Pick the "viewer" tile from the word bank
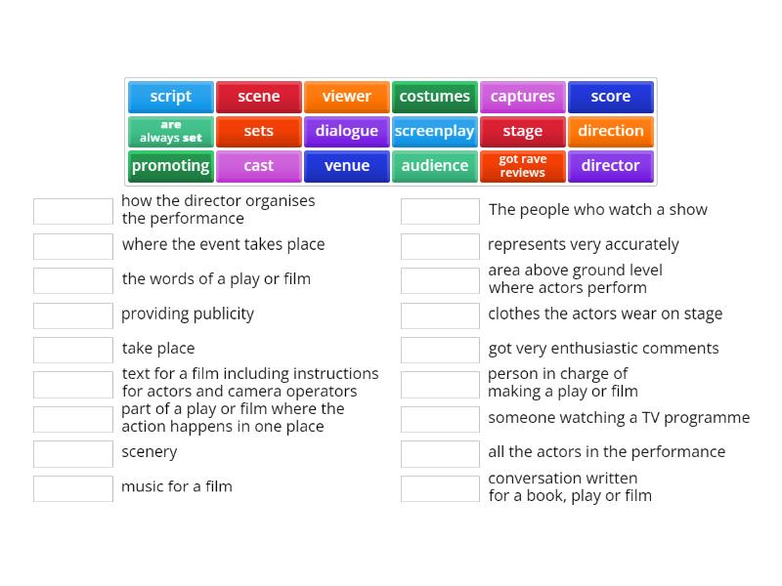Screen dimensions: 782x586 click(346, 96)
